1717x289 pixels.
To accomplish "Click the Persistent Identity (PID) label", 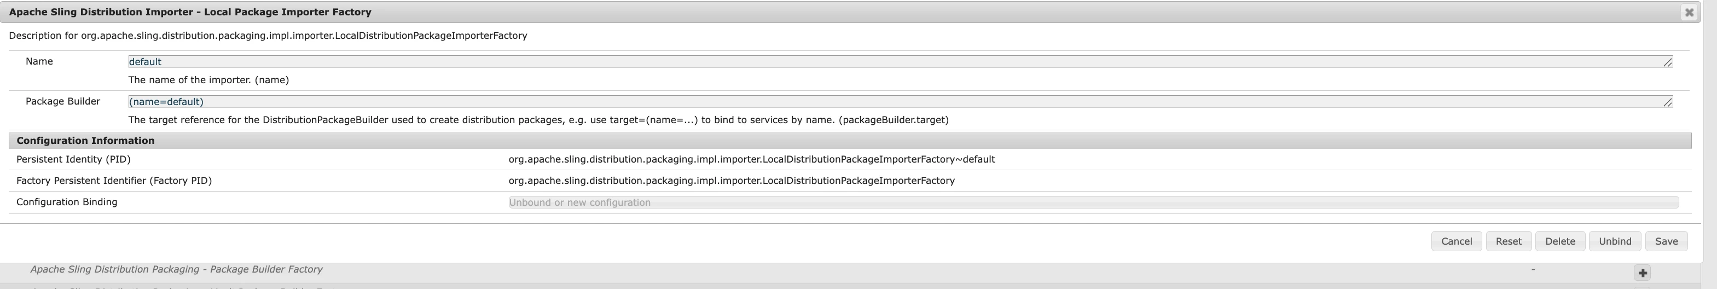I will [x=73, y=159].
